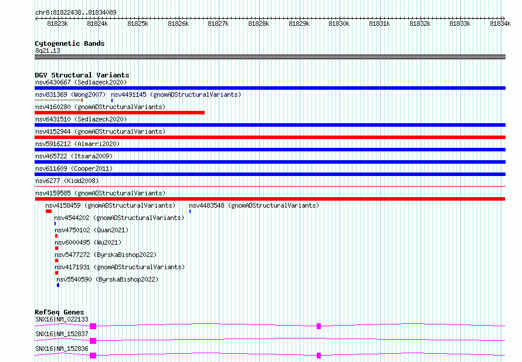This screenshot has height=362, width=522.
Task: Click the red nsv6000495 marker
Action: [56, 248]
